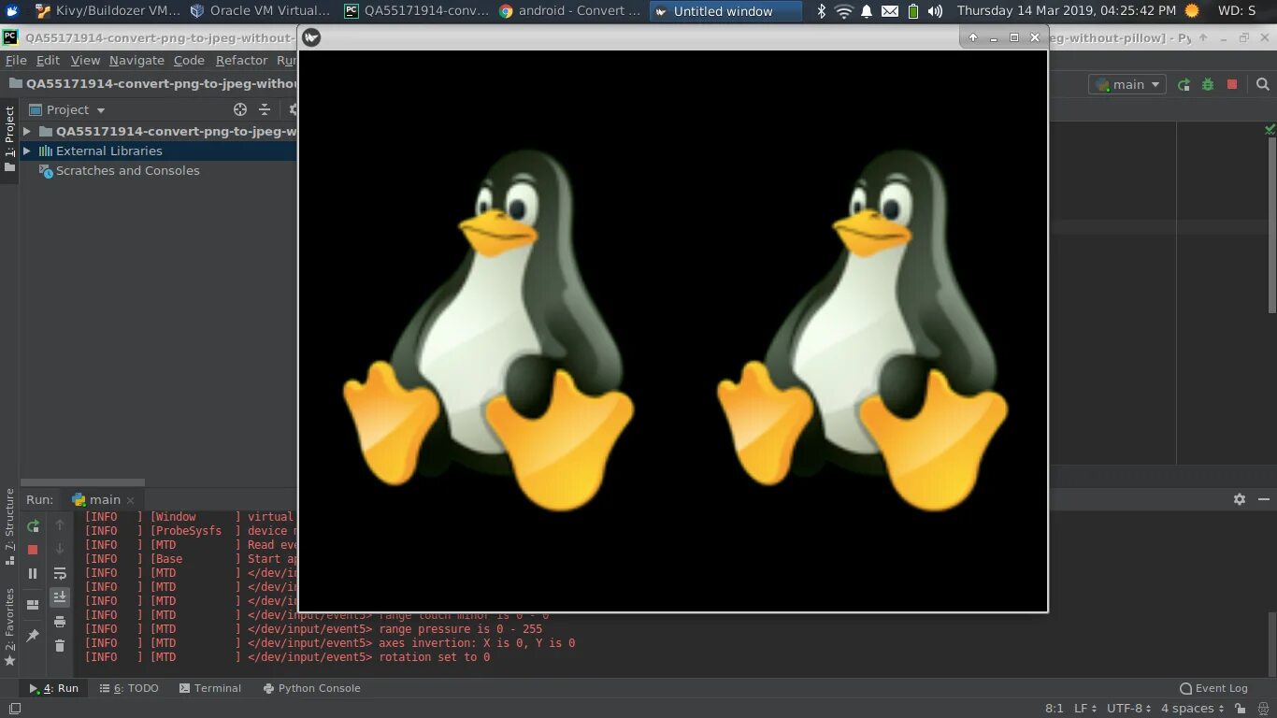Open the Edit menu
Viewport: 1277px width, 718px height.
pos(48,60)
